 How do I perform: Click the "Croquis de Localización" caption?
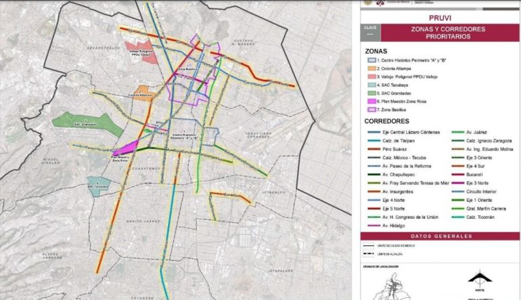tap(380, 267)
